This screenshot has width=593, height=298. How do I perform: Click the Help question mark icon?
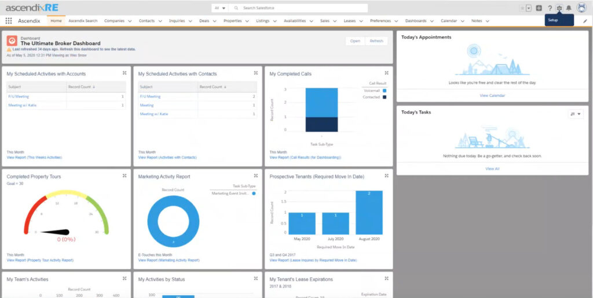point(550,8)
